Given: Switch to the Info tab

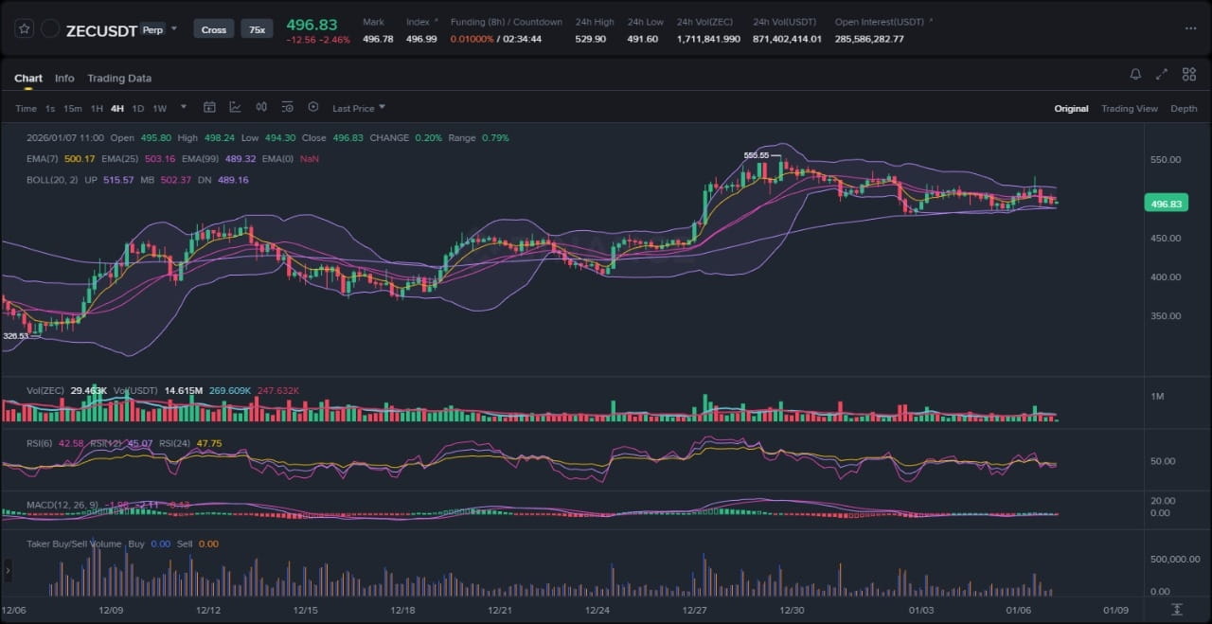Looking at the screenshot, I should (64, 79).
